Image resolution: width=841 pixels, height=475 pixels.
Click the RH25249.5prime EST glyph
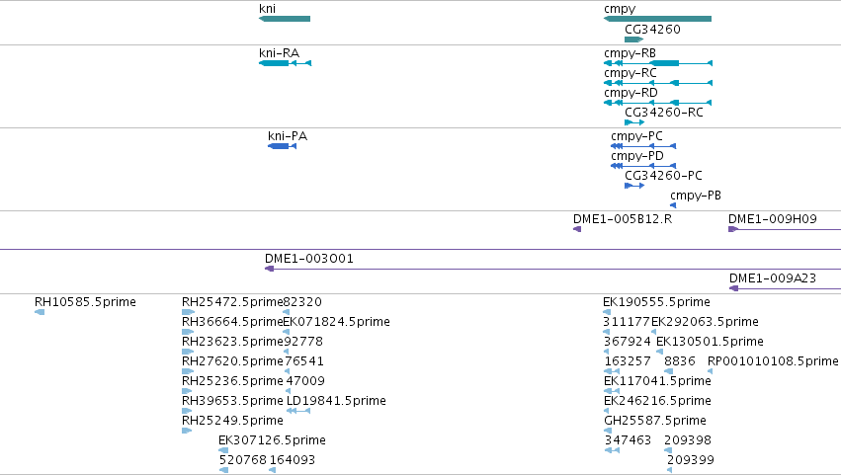click(187, 431)
